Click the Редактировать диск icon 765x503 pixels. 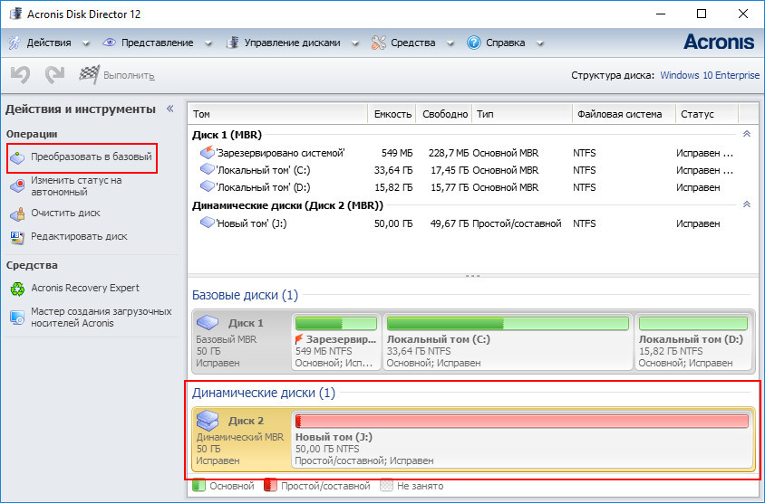[x=17, y=237]
